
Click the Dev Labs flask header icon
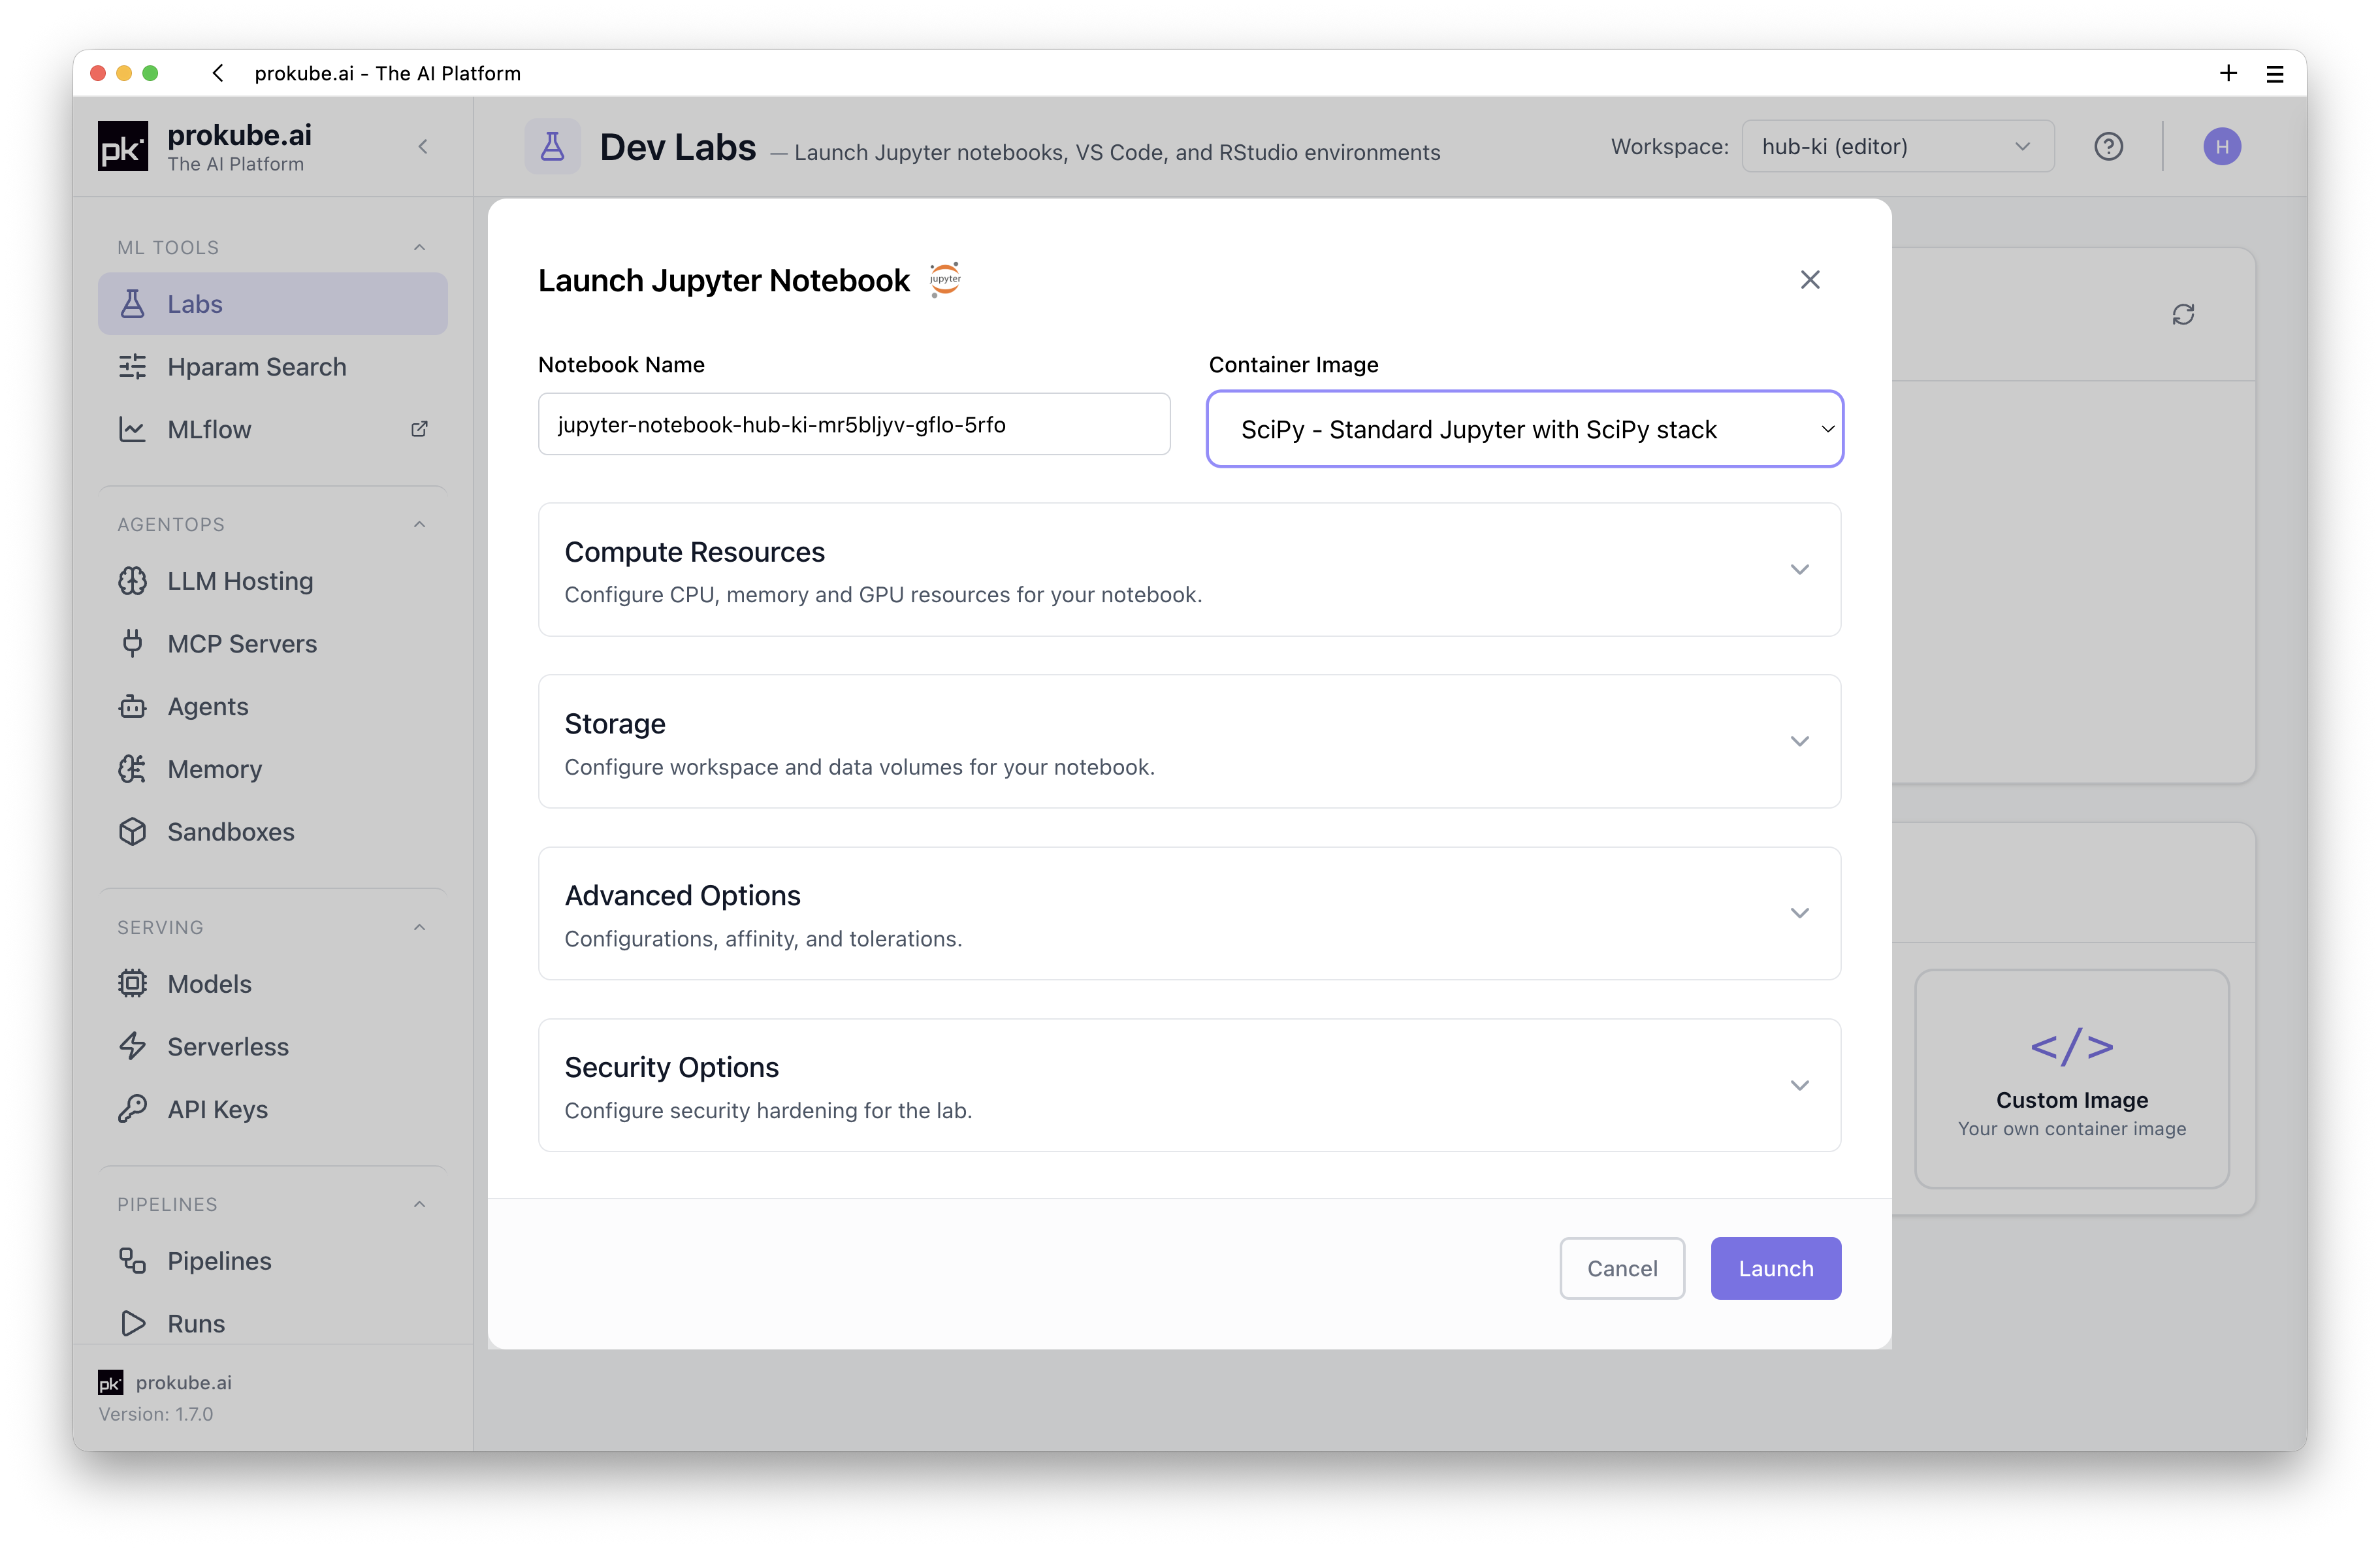coord(552,147)
